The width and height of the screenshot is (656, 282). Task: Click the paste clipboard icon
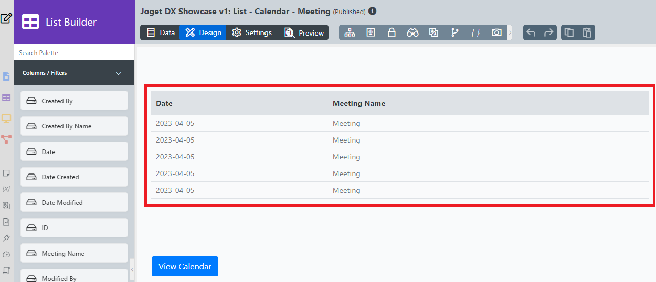click(587, 32)
